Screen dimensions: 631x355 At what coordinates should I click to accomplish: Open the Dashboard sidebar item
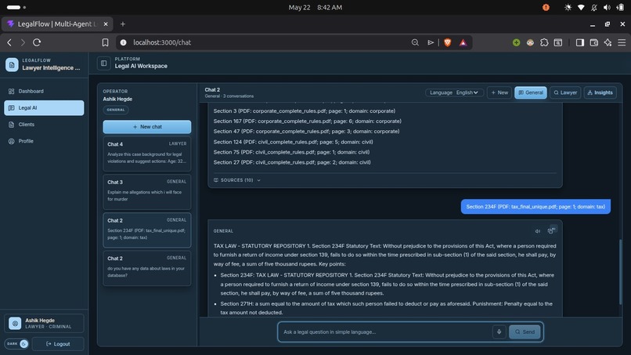coord(44,91)
